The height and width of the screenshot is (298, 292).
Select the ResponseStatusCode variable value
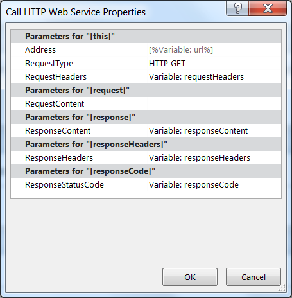click(214, 184)
